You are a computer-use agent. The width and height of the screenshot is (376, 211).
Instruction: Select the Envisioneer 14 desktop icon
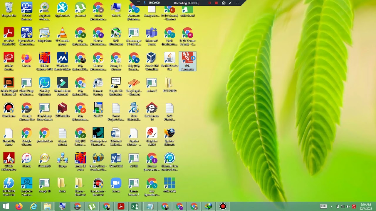[x=152, y=112]
